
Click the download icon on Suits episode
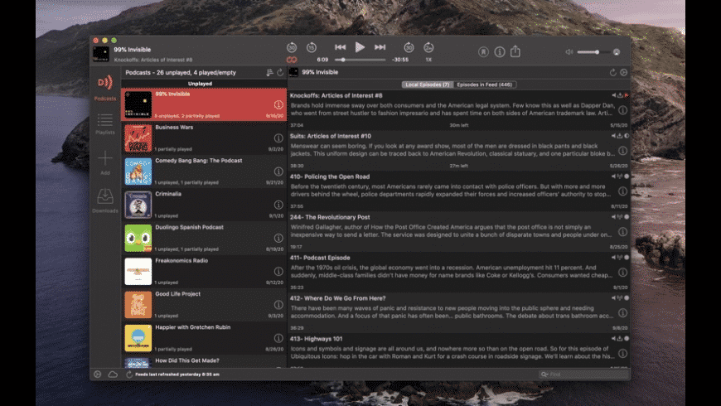pos(620,136)
